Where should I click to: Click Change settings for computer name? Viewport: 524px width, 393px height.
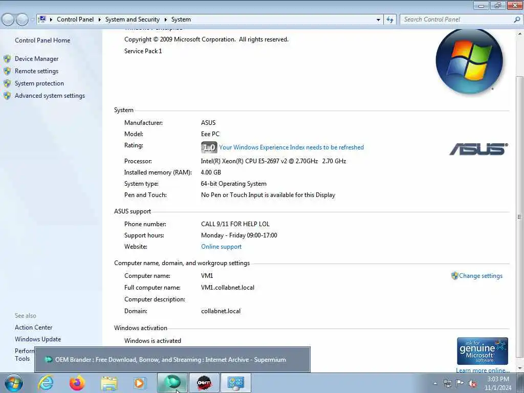point(481,276)
